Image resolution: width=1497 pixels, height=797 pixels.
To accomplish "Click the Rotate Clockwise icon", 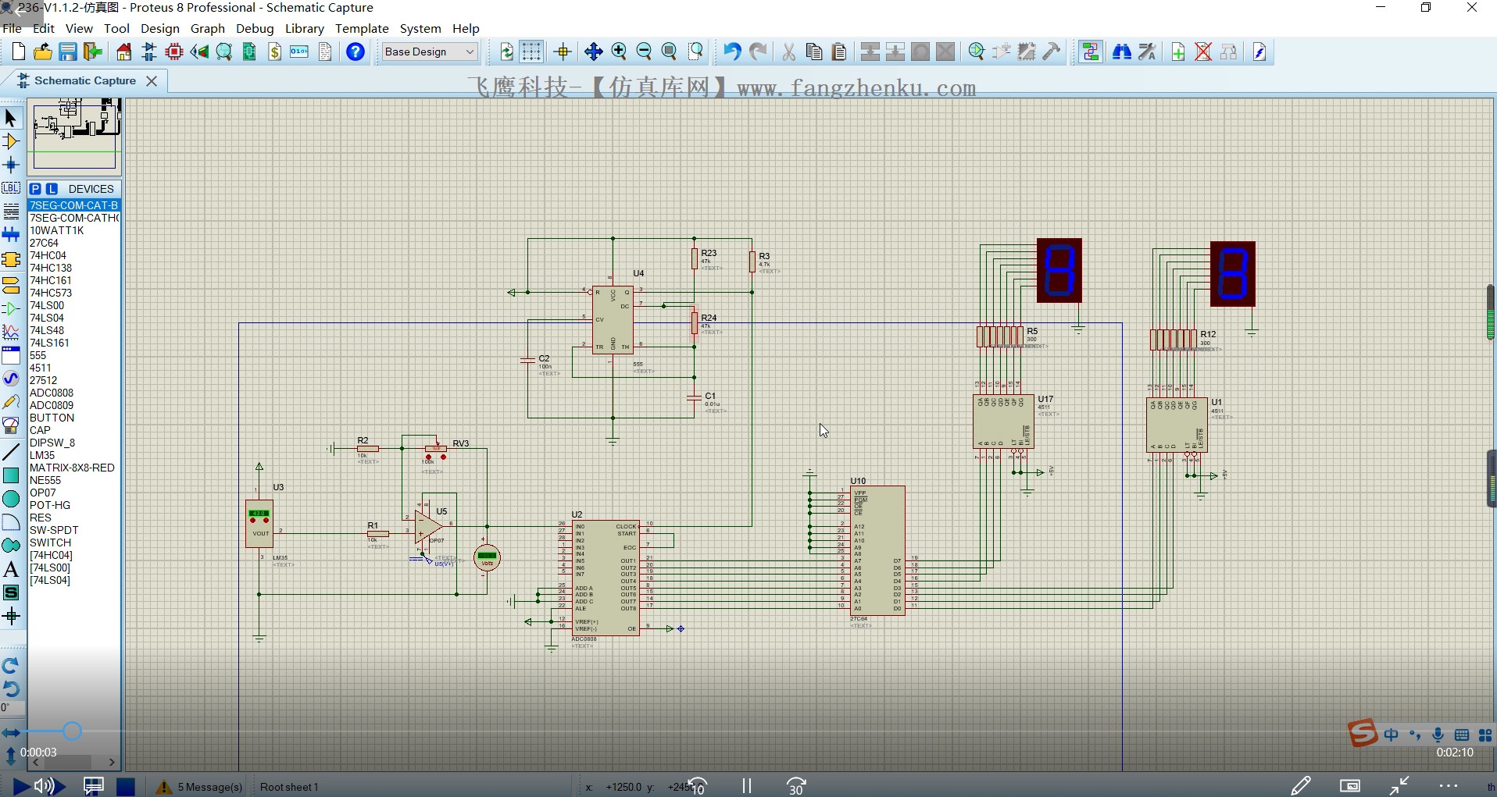I will (11, 666).
